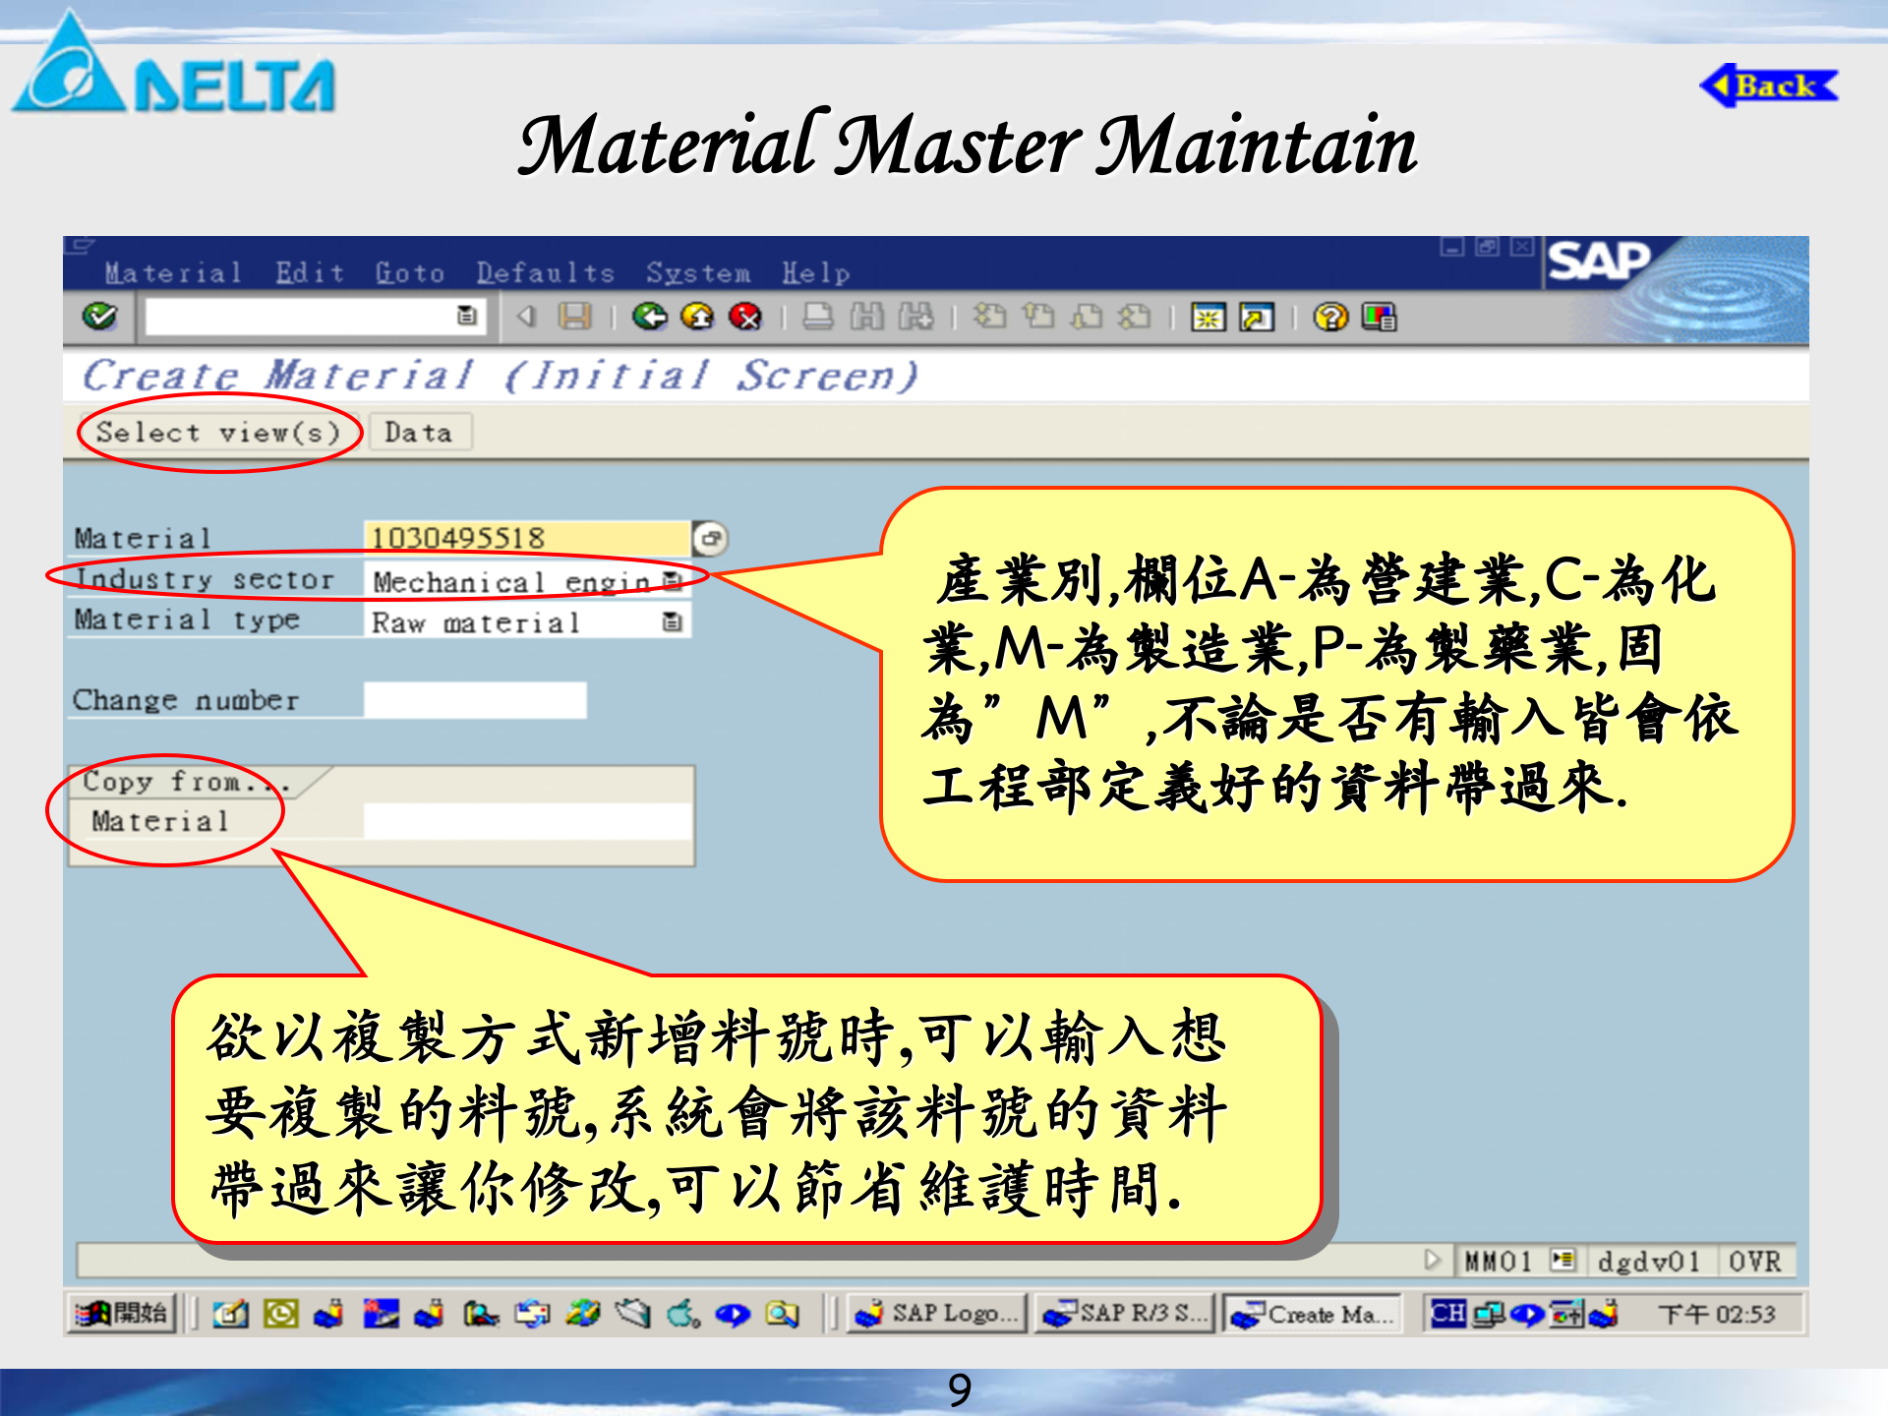Screen dimensions: 1888x1416
Task: Open the Goto menu
Action: click(408, 272)
